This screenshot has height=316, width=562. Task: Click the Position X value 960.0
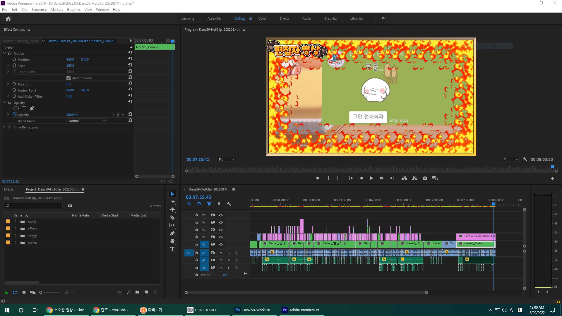(70, 59)
